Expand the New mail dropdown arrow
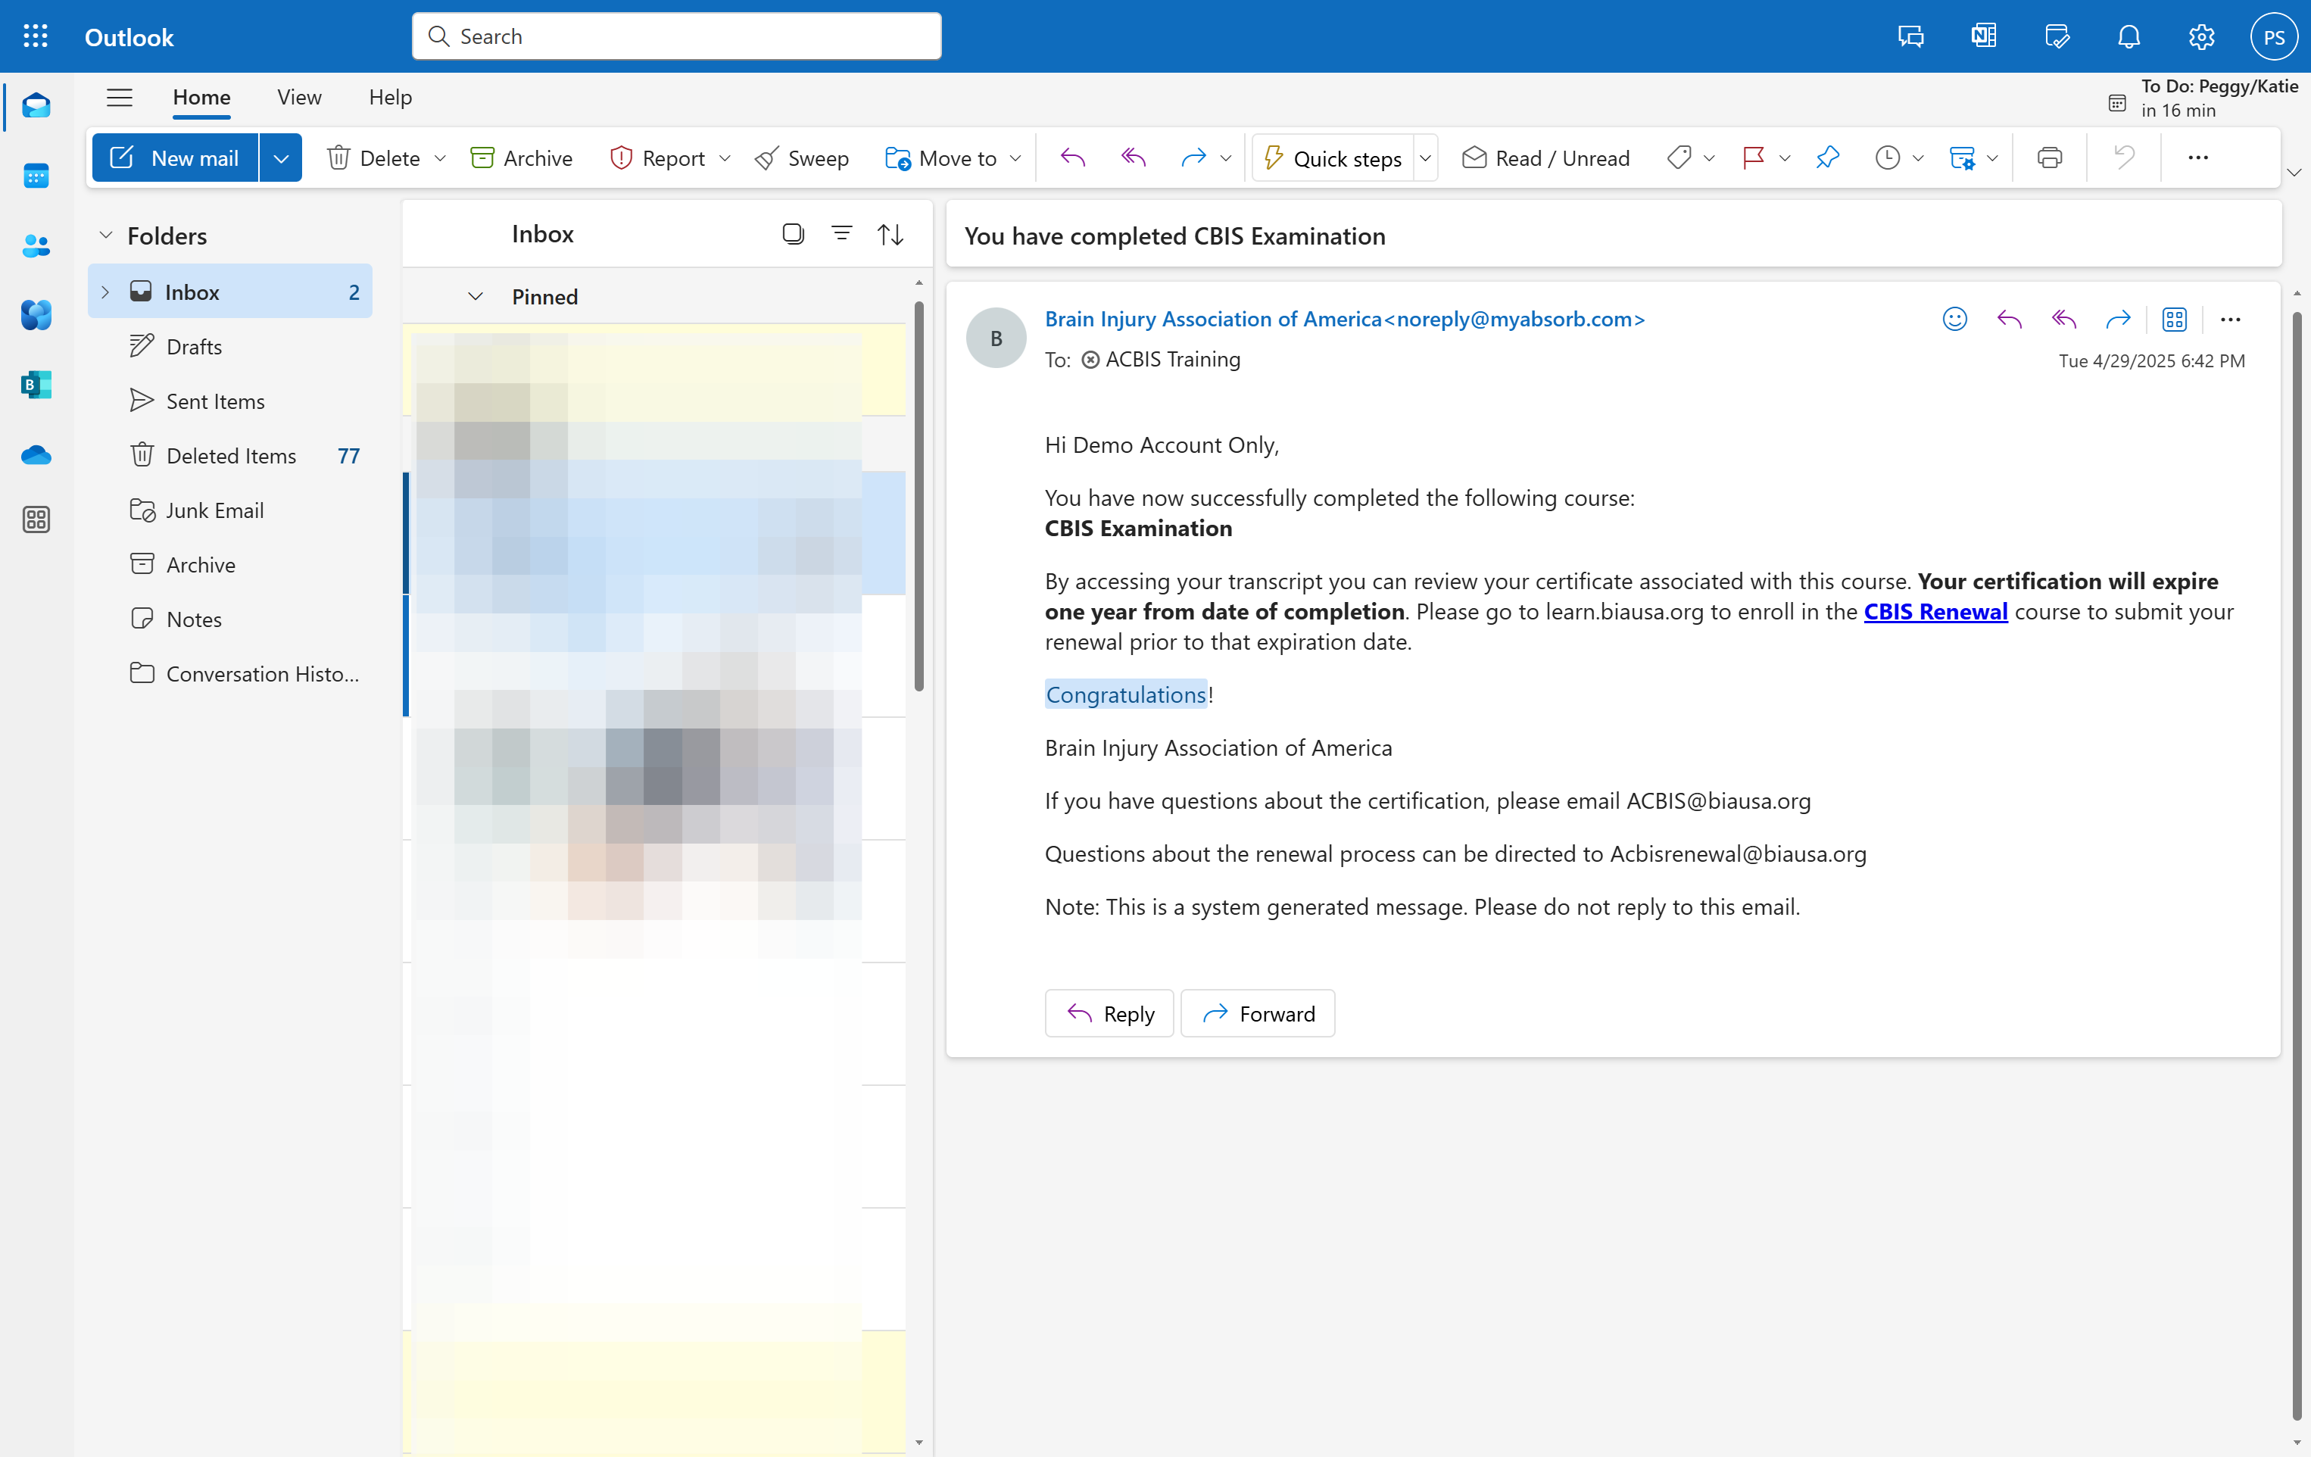Image resolution: width=2311 pixels, height=1457 pixels. pyautogui.click(x=280, y=158)
